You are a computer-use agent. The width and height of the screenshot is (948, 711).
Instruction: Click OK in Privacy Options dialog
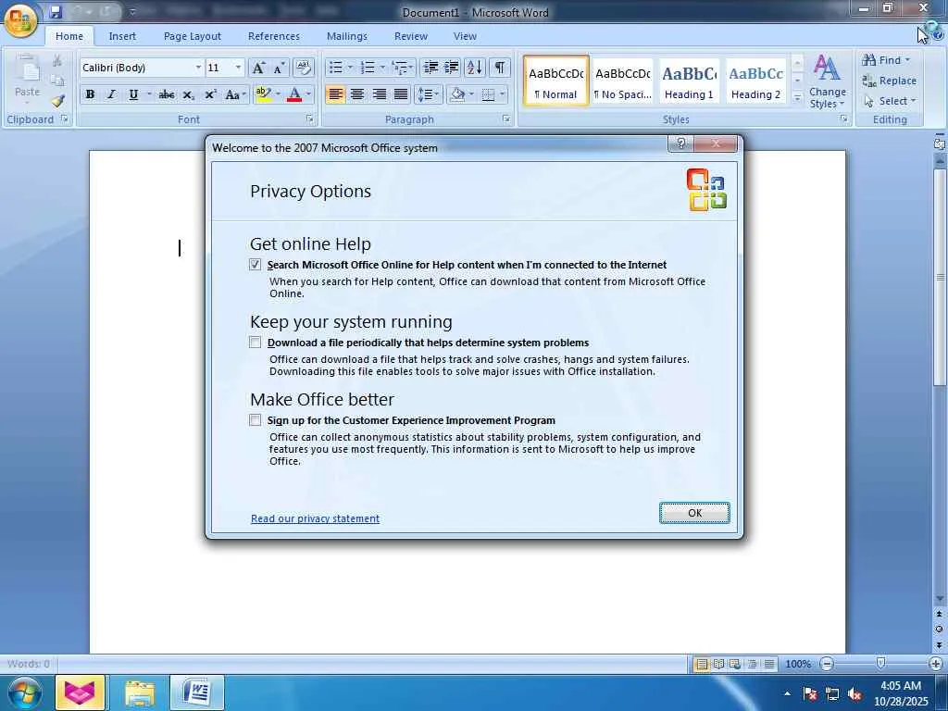(694, 513)
